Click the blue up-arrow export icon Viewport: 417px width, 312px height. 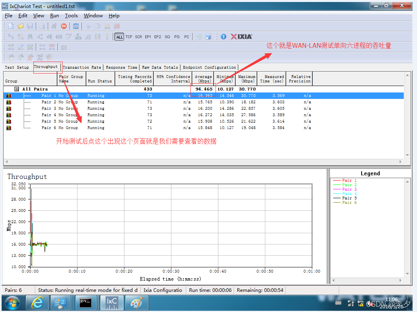[x=209, y=37]
